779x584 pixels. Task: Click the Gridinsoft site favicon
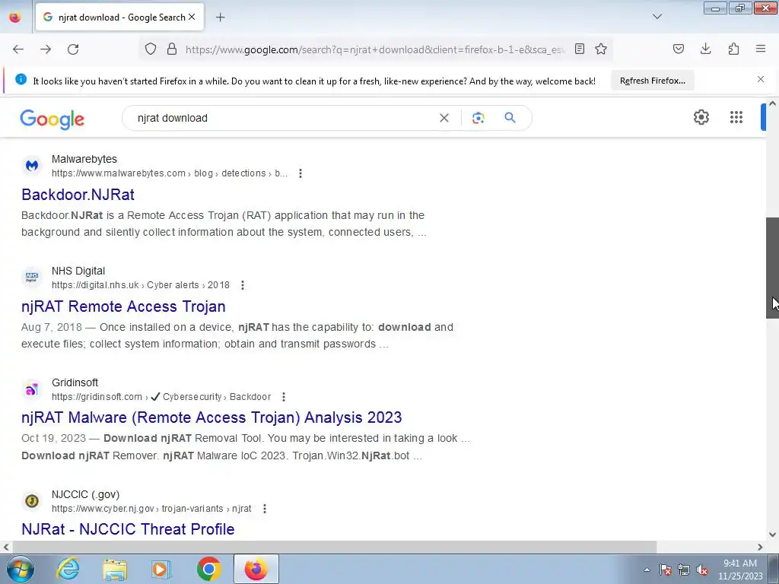pyautogui.click(x=32, y=389)
